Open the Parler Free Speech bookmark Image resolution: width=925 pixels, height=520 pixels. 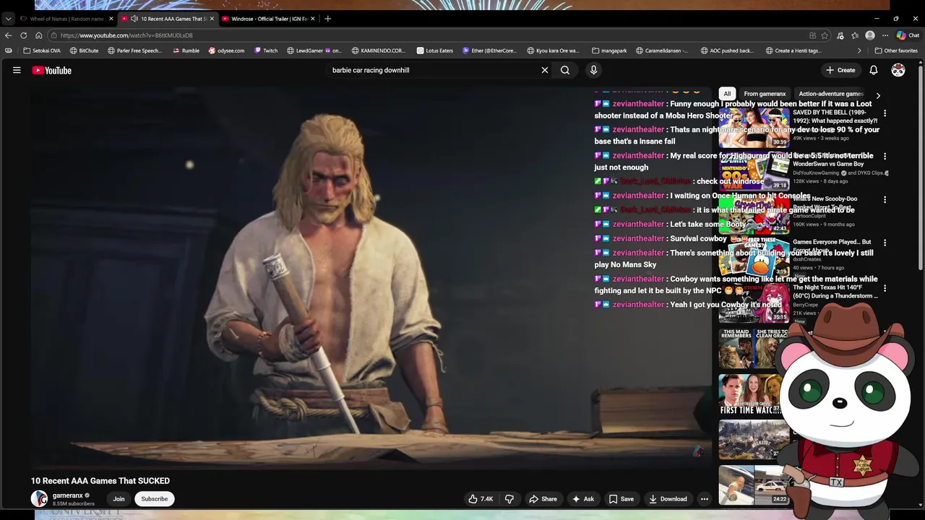[134, 51]
